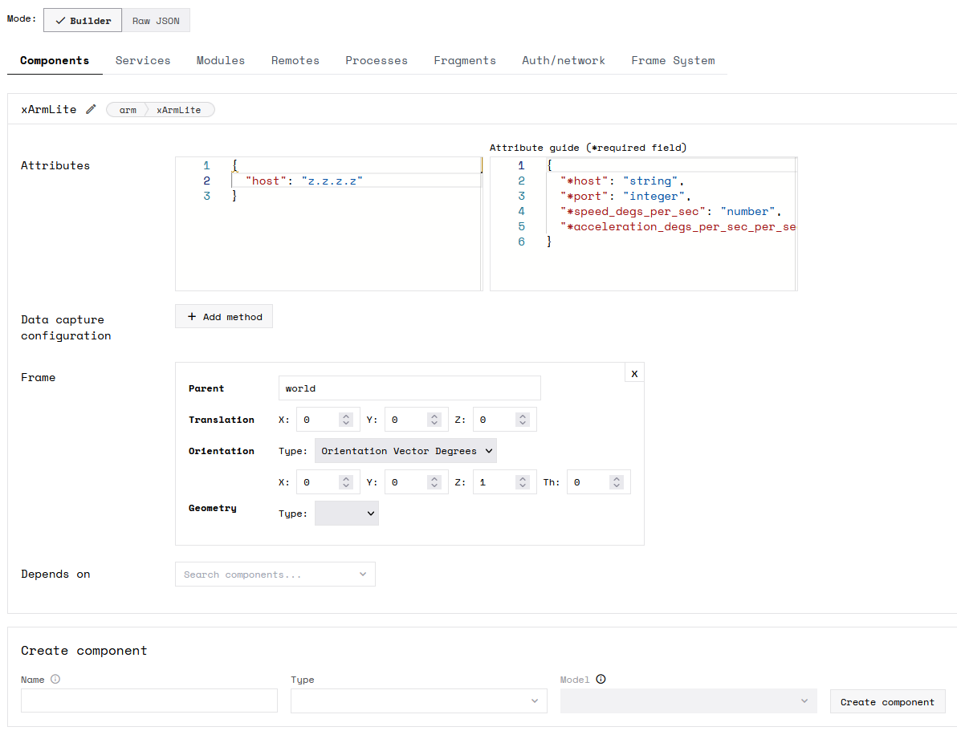Open the Fragments tab
Image resolution: width=957 pixels, height=735 pixels.
coord(465,60)
